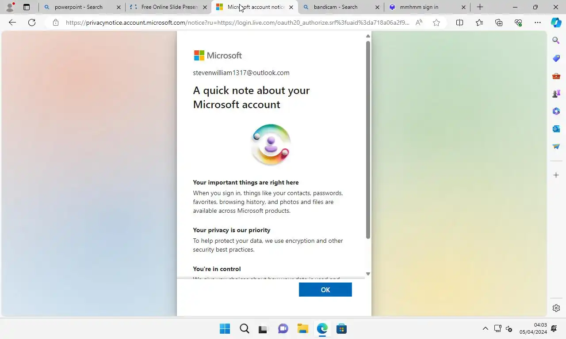566x339 pixels.
Task: Open notifications bell in taskbar
Action: (x=555, y=329)
